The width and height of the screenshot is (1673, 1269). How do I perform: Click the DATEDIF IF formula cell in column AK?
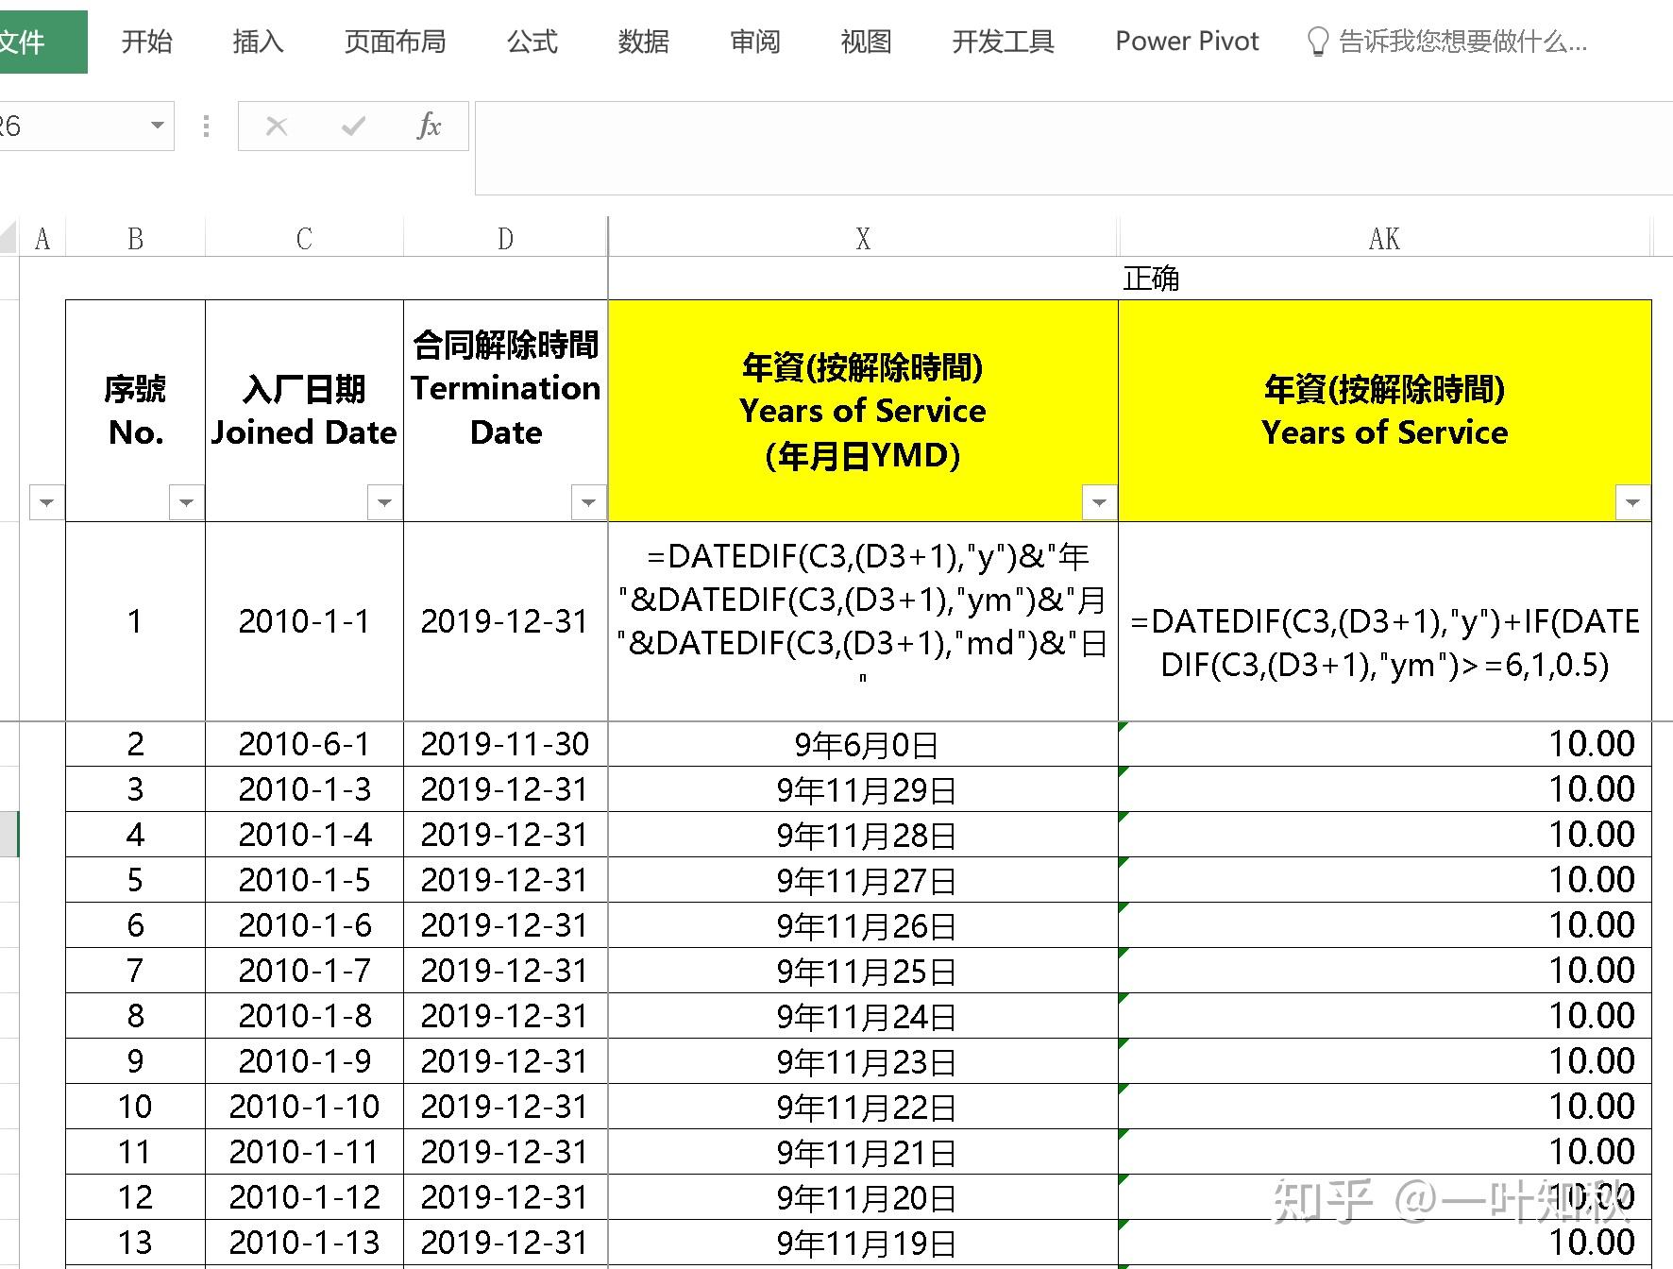tap(1384, 621)
